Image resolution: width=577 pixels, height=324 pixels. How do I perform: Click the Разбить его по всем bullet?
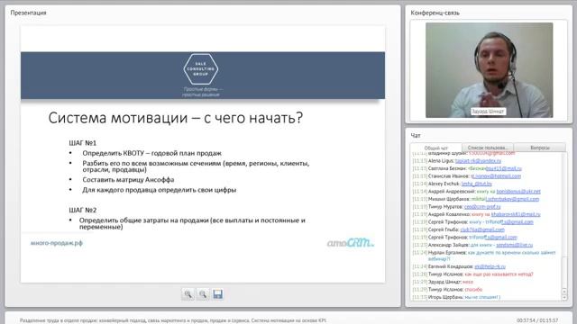pos(196,166)
